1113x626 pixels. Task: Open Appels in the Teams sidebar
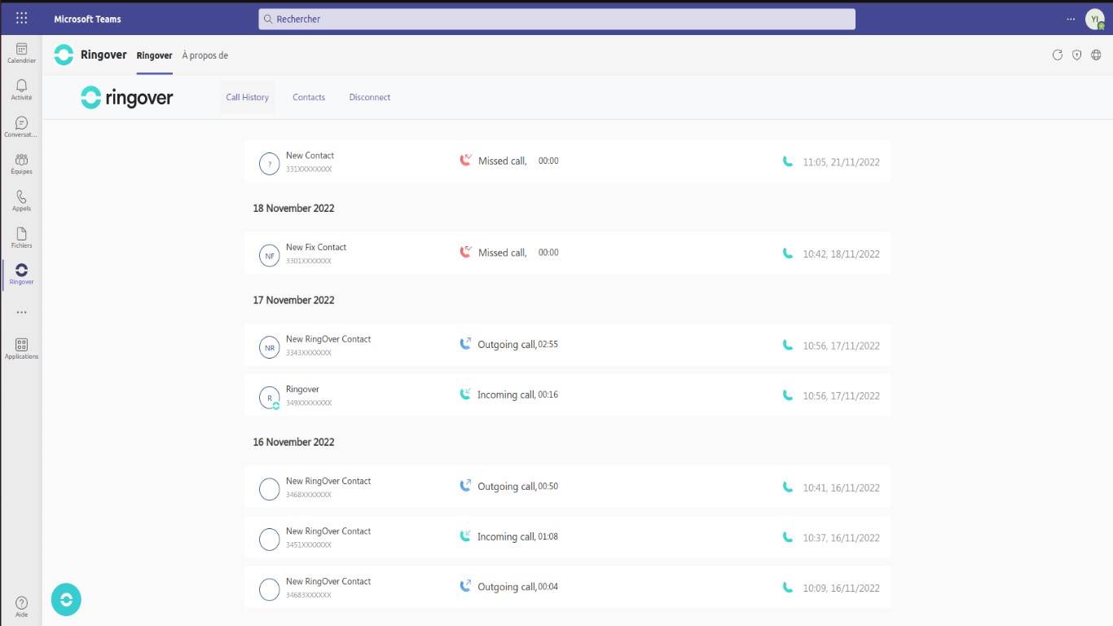coord(21,201)
